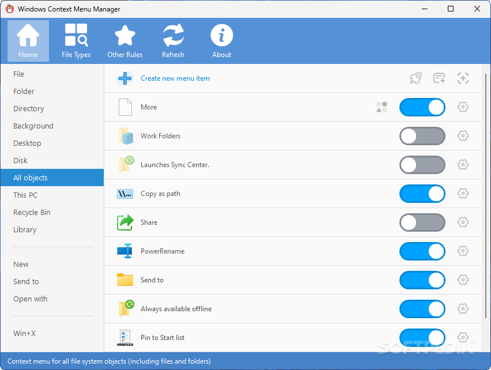Switch to File Types section
This screenshot has height=370, width=491.
[x=76, y=41]
